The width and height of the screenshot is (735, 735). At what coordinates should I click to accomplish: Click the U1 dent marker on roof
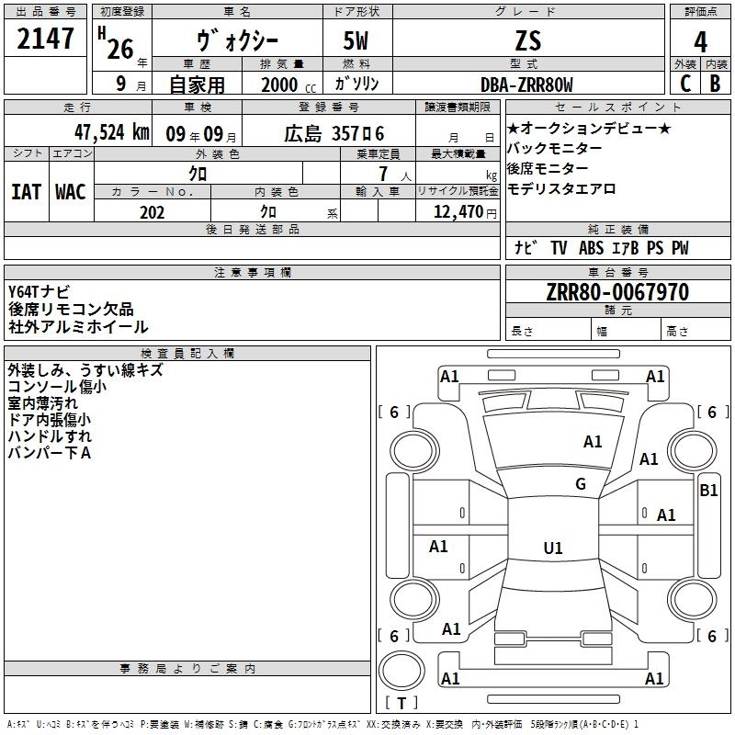[x=552, y=548]
